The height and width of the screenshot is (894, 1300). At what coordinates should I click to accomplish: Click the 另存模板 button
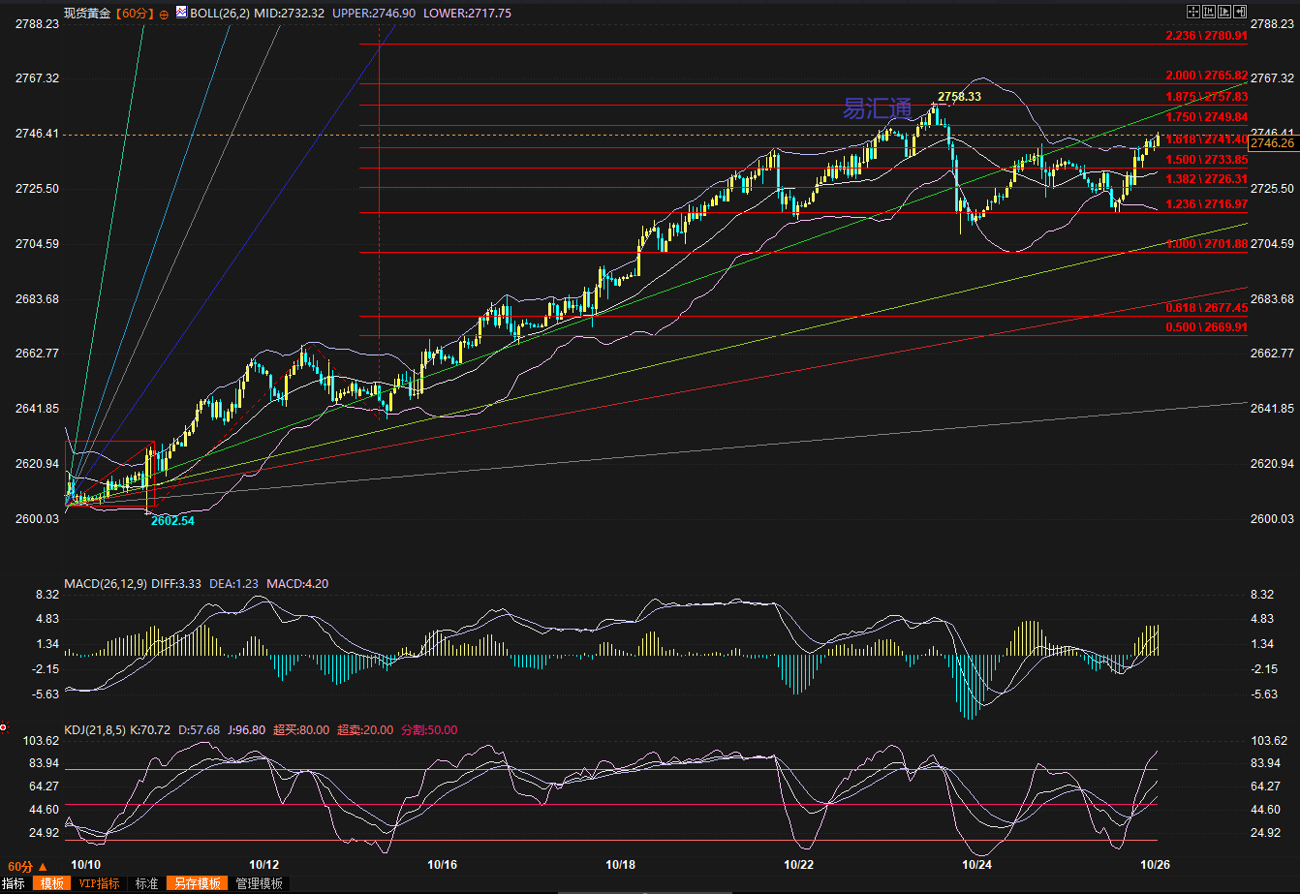coord(197,883)
